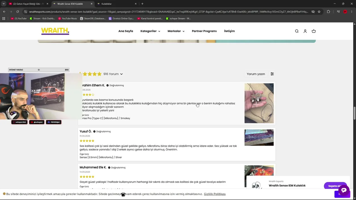Close the Kulaklıklar tab
356x200 pixels.
(x=136, y=4)
